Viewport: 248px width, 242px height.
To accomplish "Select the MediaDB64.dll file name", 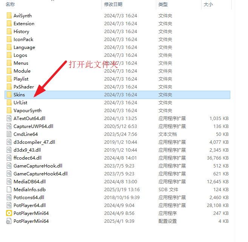I will pyautogui.click(x=29, y=182).
